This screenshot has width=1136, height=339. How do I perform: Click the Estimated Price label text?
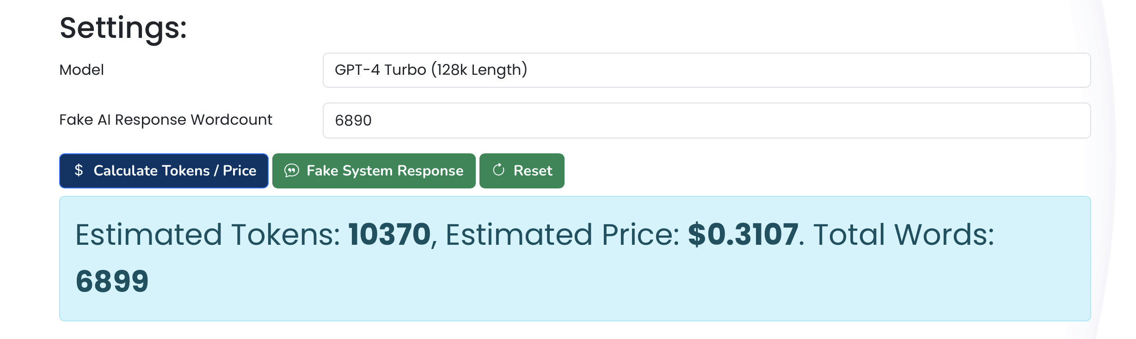[x=562, y=234]
